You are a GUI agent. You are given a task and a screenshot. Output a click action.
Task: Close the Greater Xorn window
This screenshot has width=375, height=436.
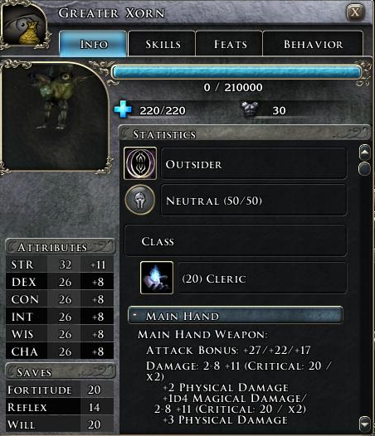[355, 12]
